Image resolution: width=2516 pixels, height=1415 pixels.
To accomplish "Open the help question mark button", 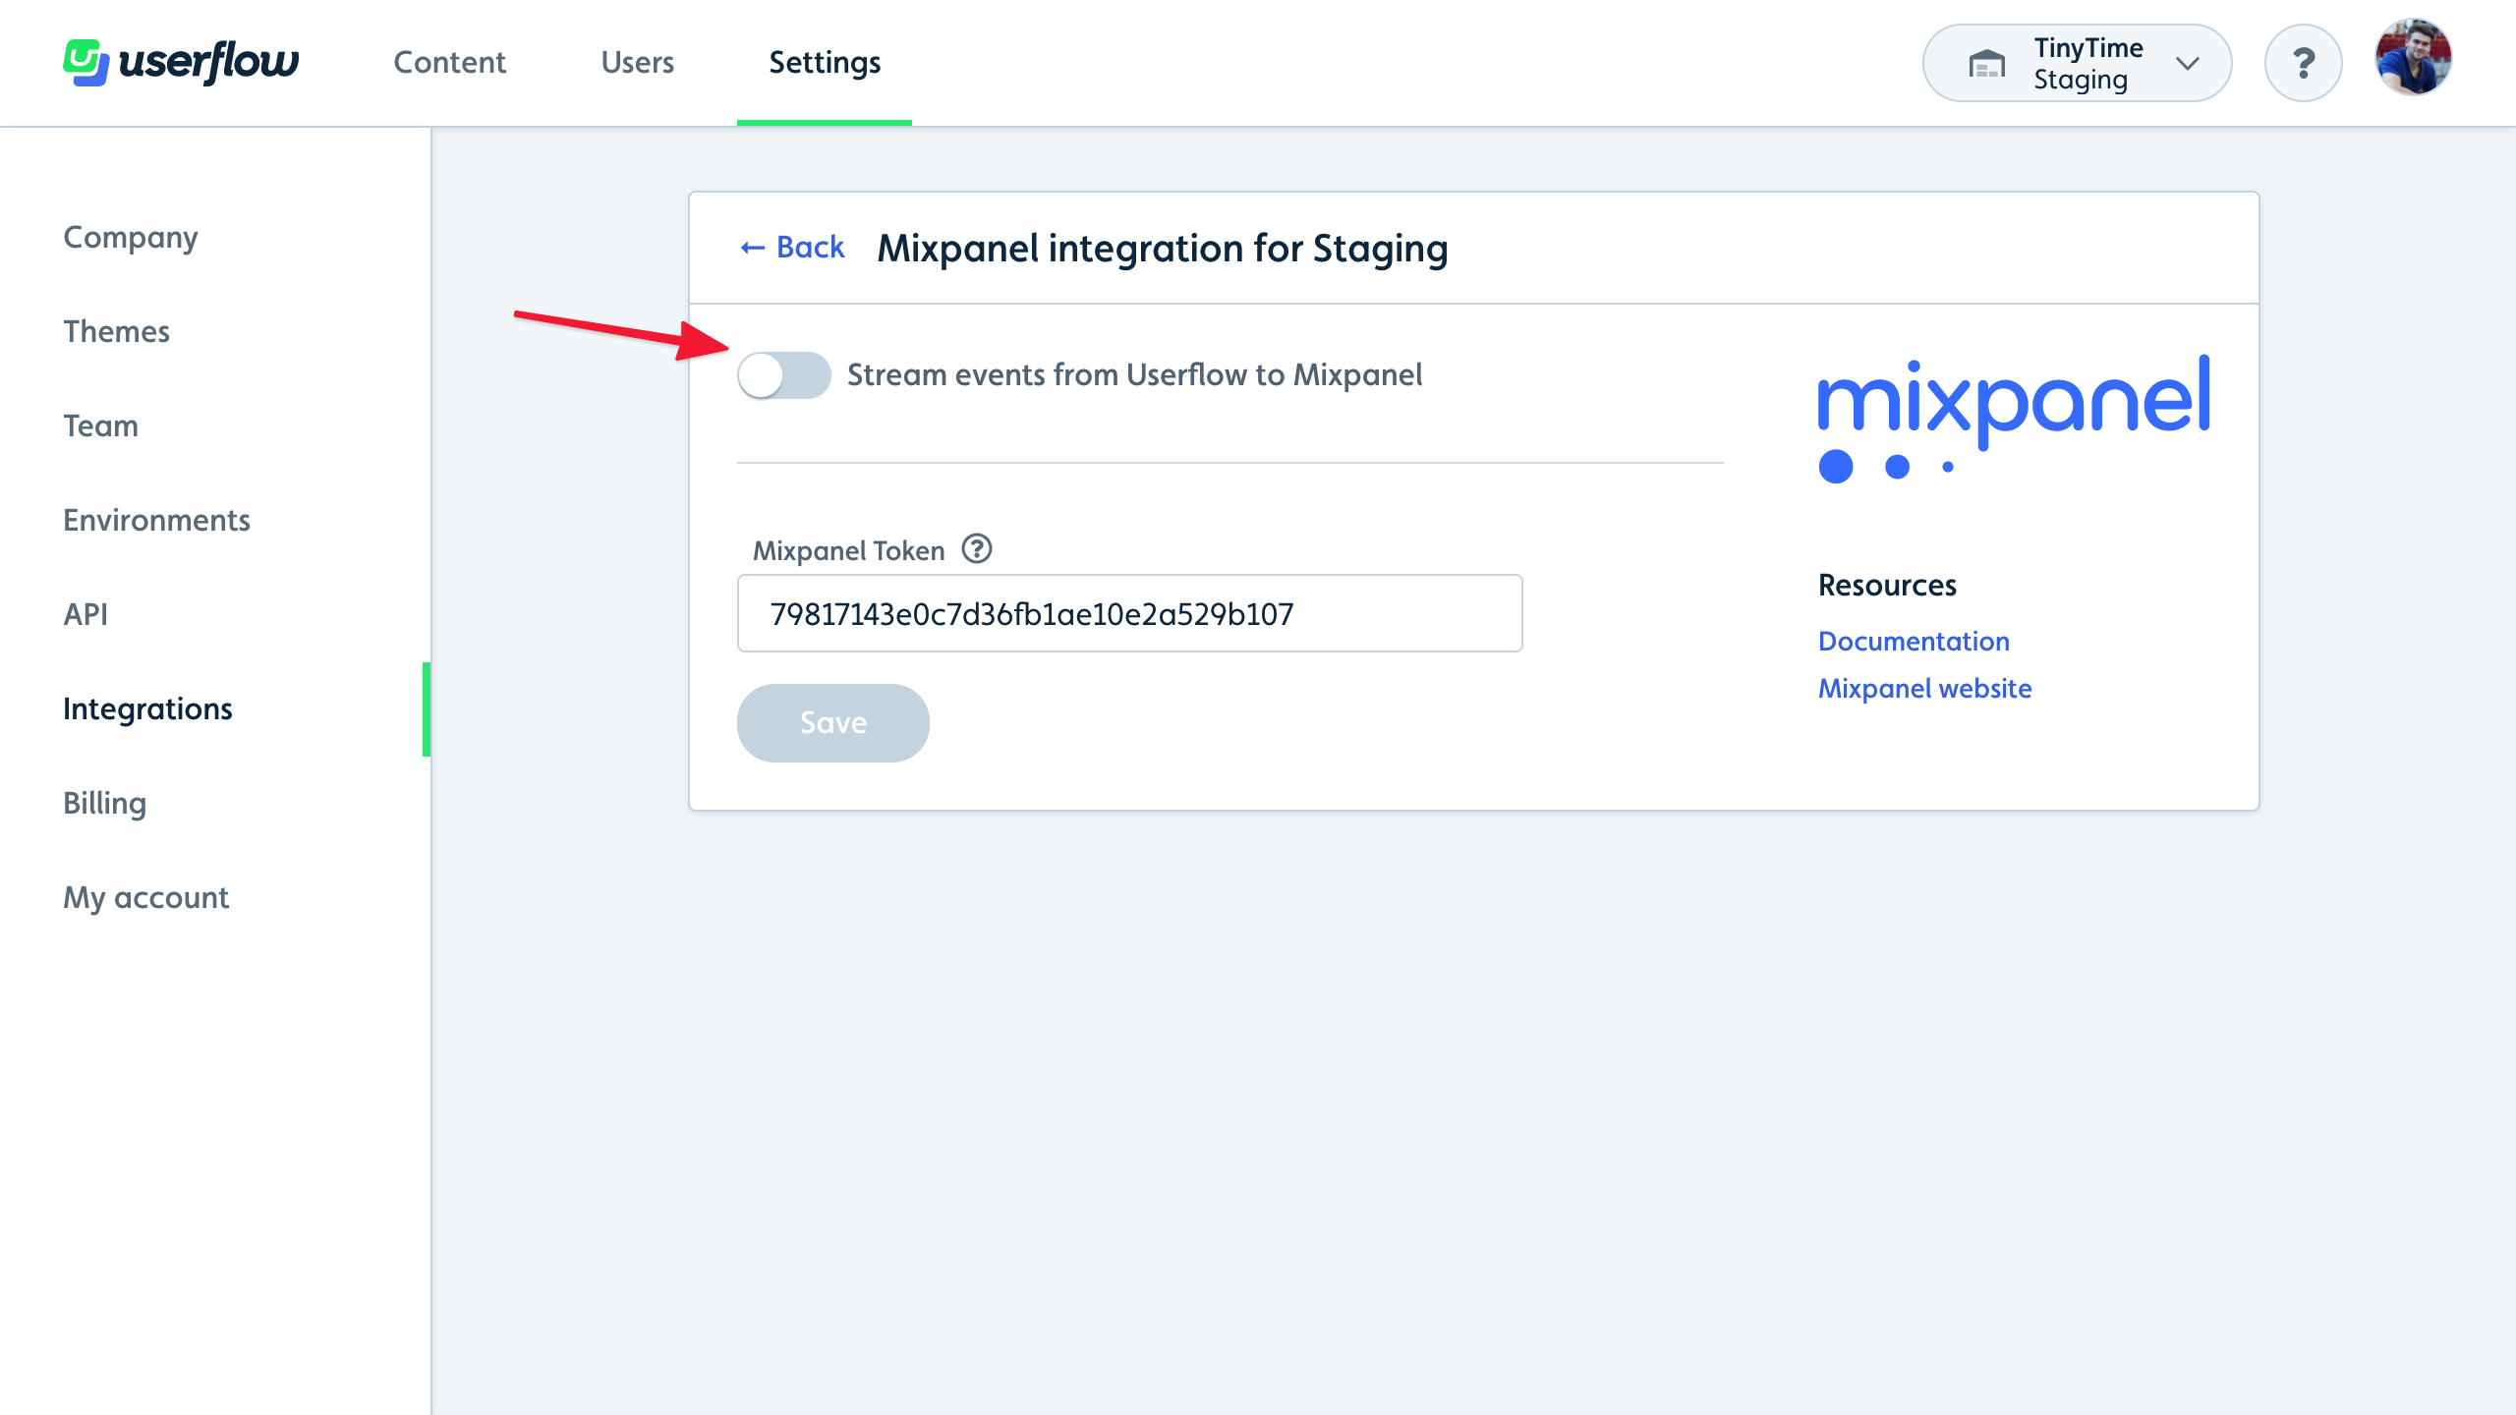I will click(2303, 63).
